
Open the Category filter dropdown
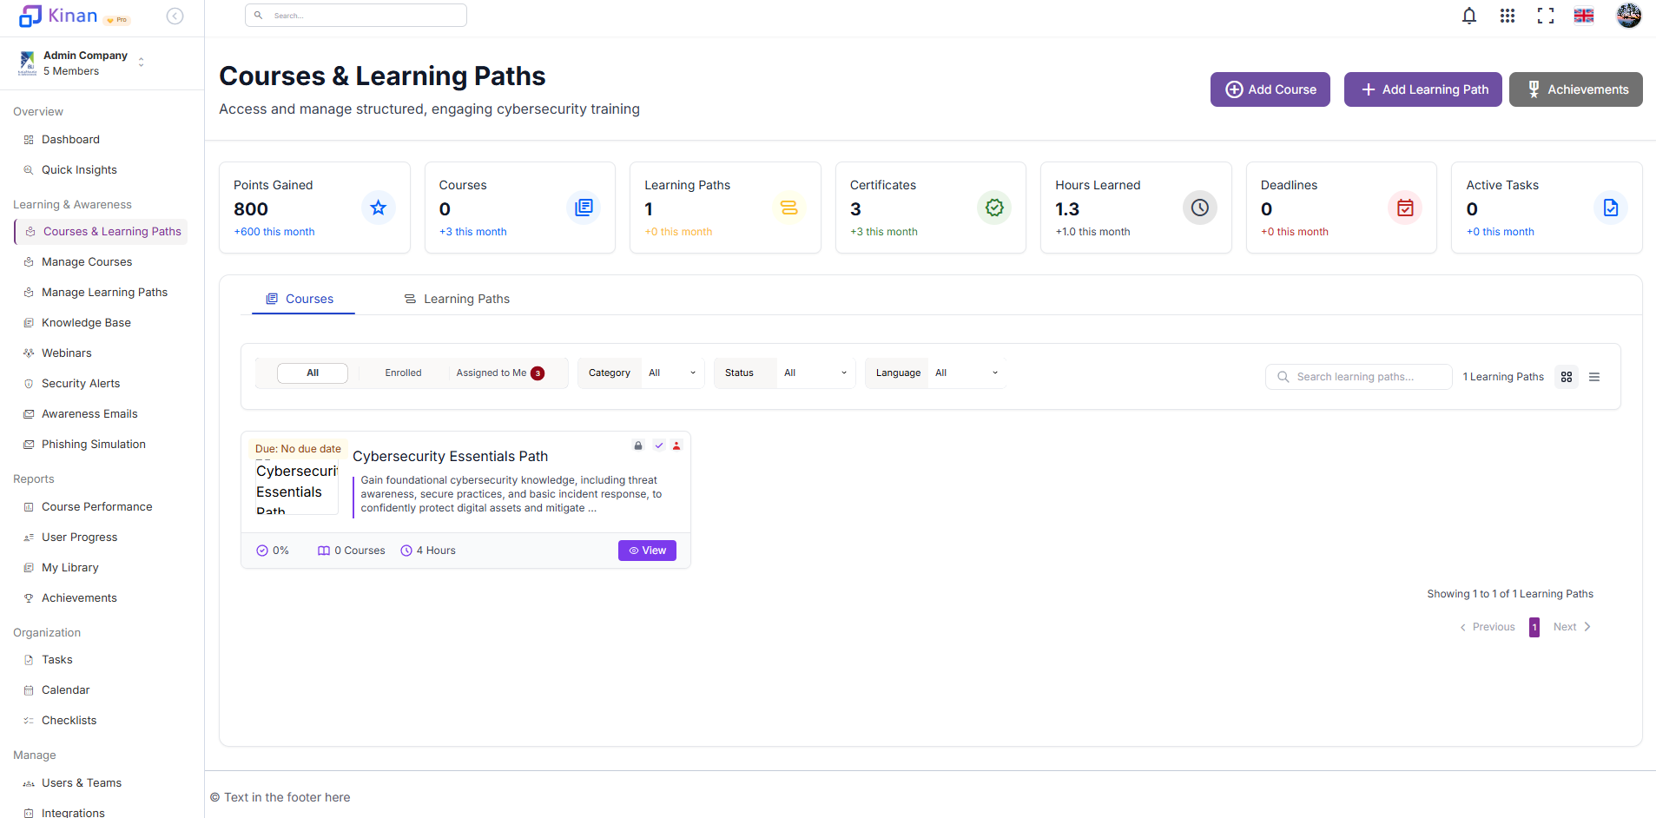click(670, 373)
